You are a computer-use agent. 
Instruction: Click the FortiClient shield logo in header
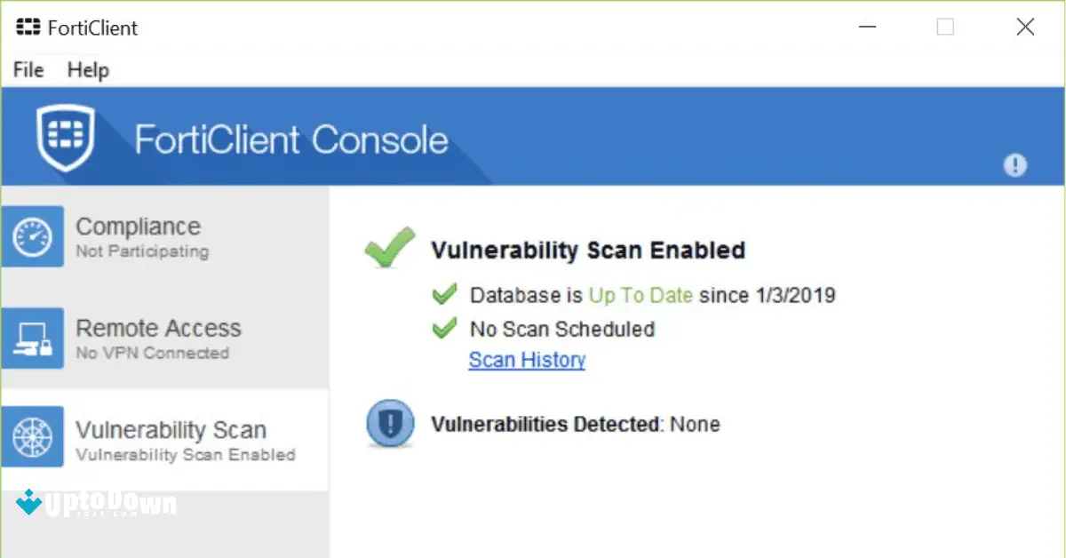click(65, 138)
